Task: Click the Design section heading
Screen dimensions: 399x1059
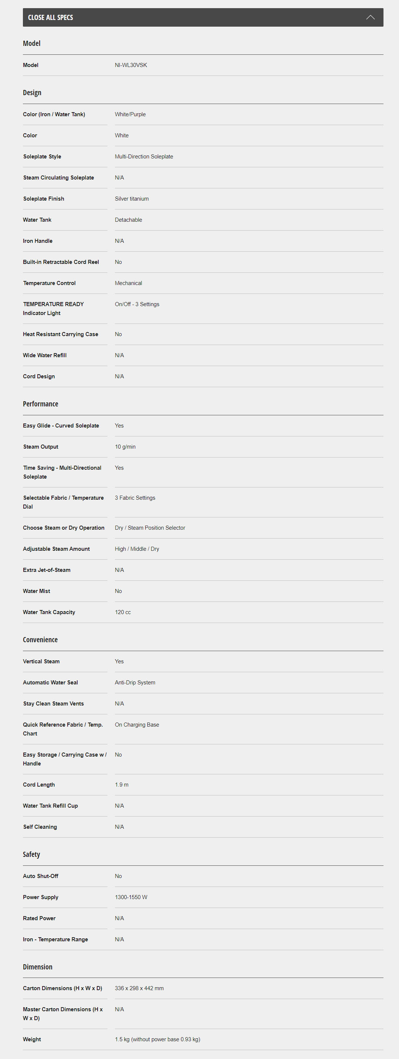Action: click(x=32, y=93)
